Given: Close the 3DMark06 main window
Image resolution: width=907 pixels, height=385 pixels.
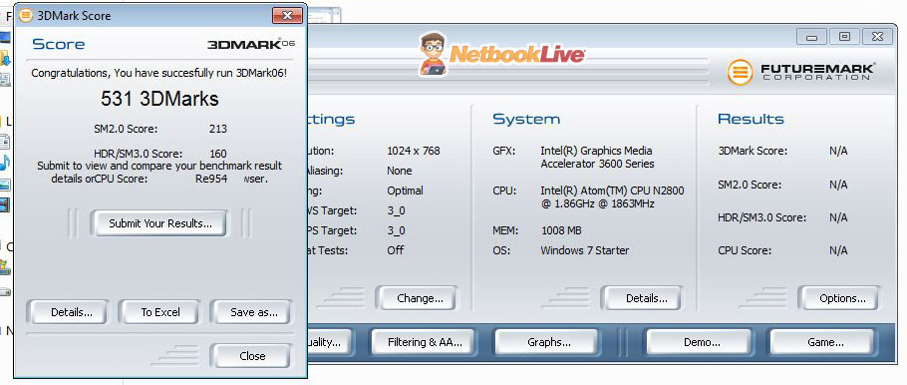Looking at the screenshot, I should pos(877,37).
